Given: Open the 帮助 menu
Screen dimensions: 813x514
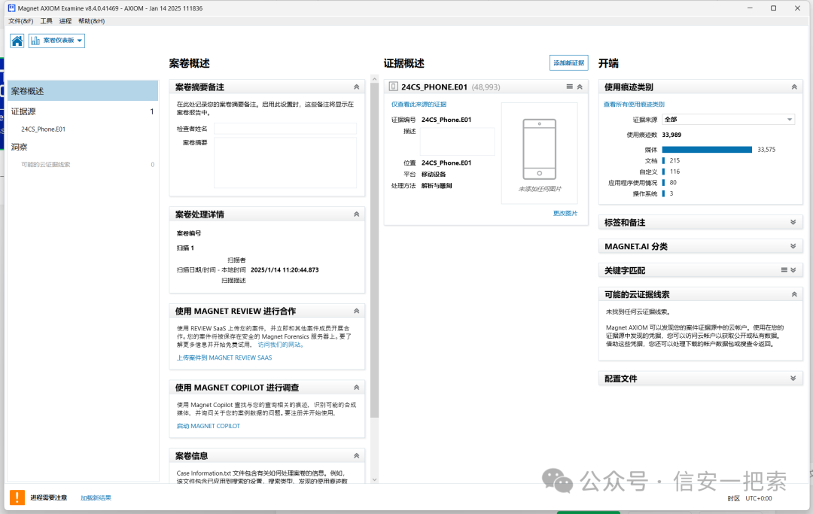Looking at the screenshot, I should pos(91,21).
